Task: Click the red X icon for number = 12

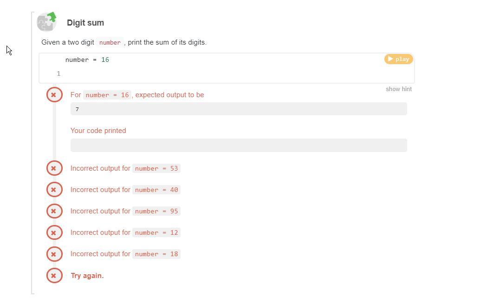Action: pyautogui.click(x=54, y=233)
